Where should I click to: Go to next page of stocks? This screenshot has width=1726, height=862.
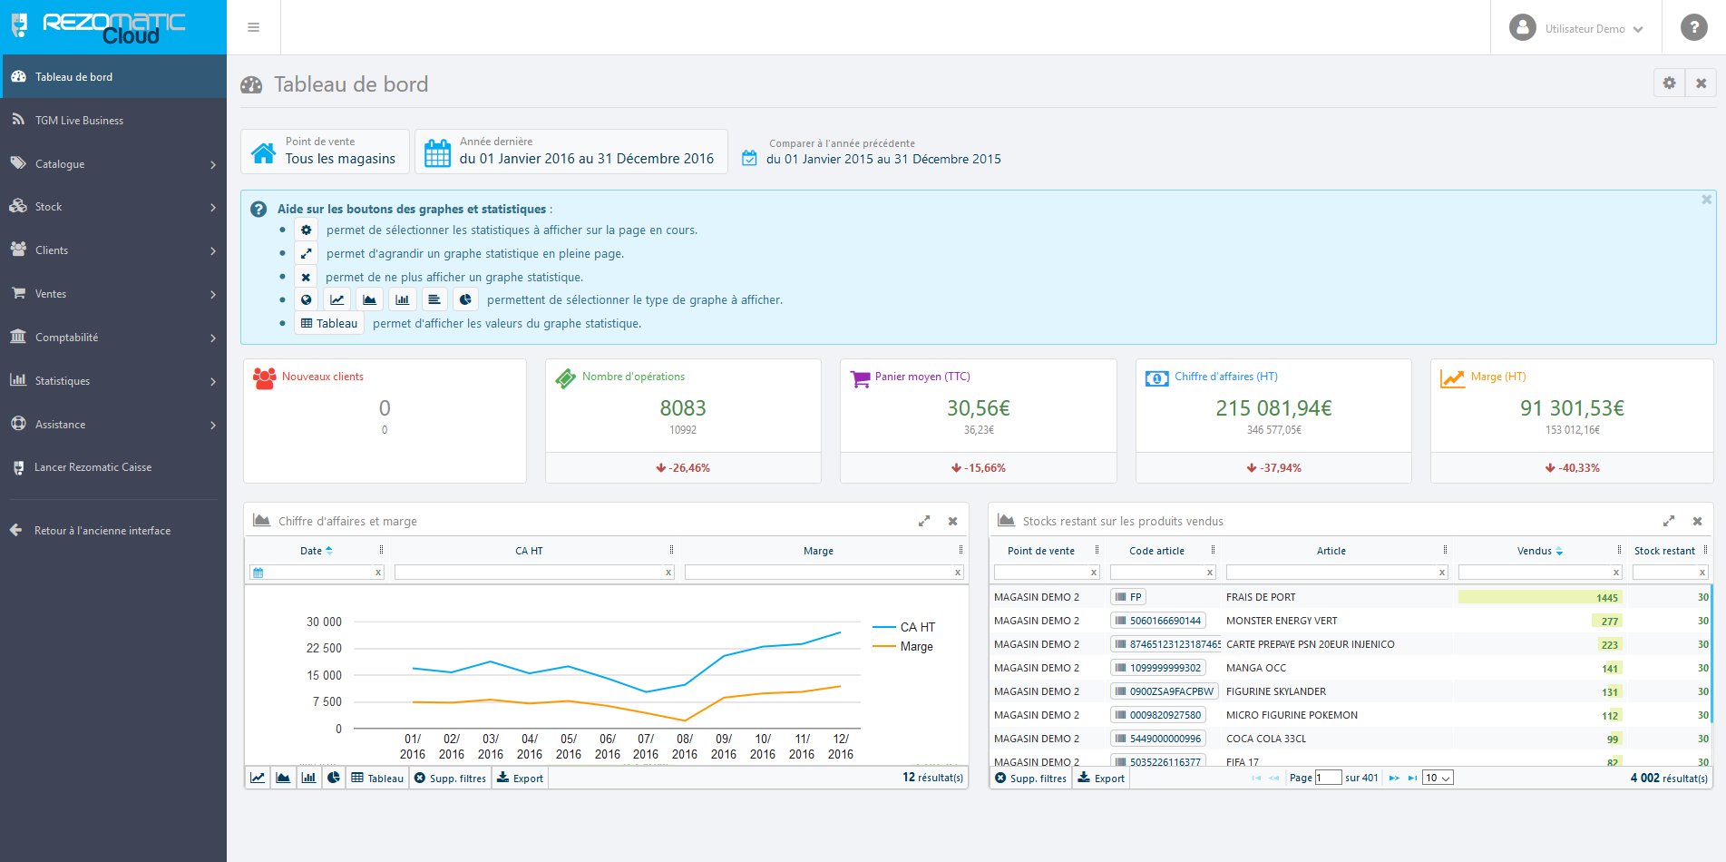(x=1394, y=778)
